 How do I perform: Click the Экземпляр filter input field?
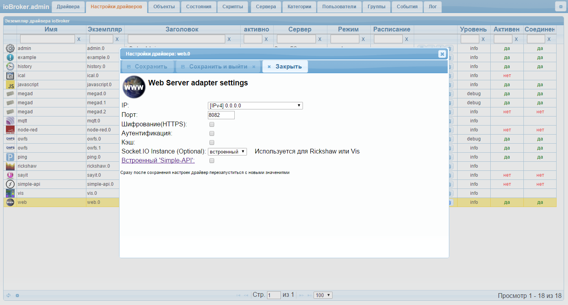101,39
